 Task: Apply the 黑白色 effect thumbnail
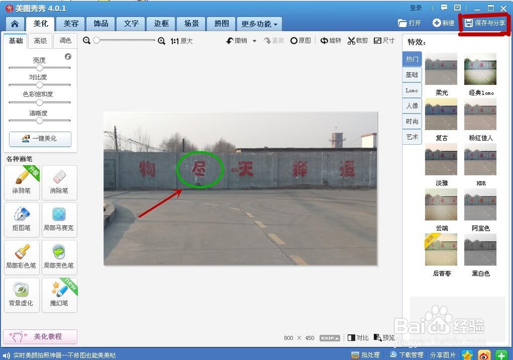480,249
